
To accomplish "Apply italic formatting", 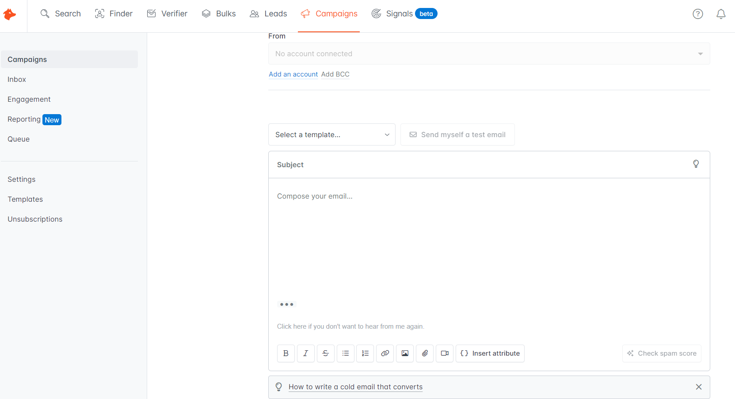I will [x=306, y=353].
